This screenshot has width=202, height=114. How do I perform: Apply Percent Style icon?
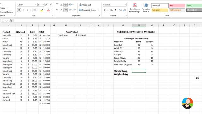(x=111, y=10)
